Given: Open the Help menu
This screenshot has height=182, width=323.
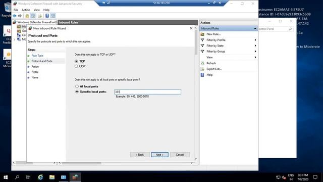Looking at the screenshot, I should [46, 10].
